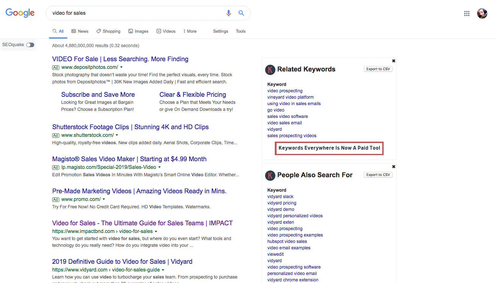Screen dimensions: 496x283
Task: Toggle the SEOquake switch
Action: [30, 45]
